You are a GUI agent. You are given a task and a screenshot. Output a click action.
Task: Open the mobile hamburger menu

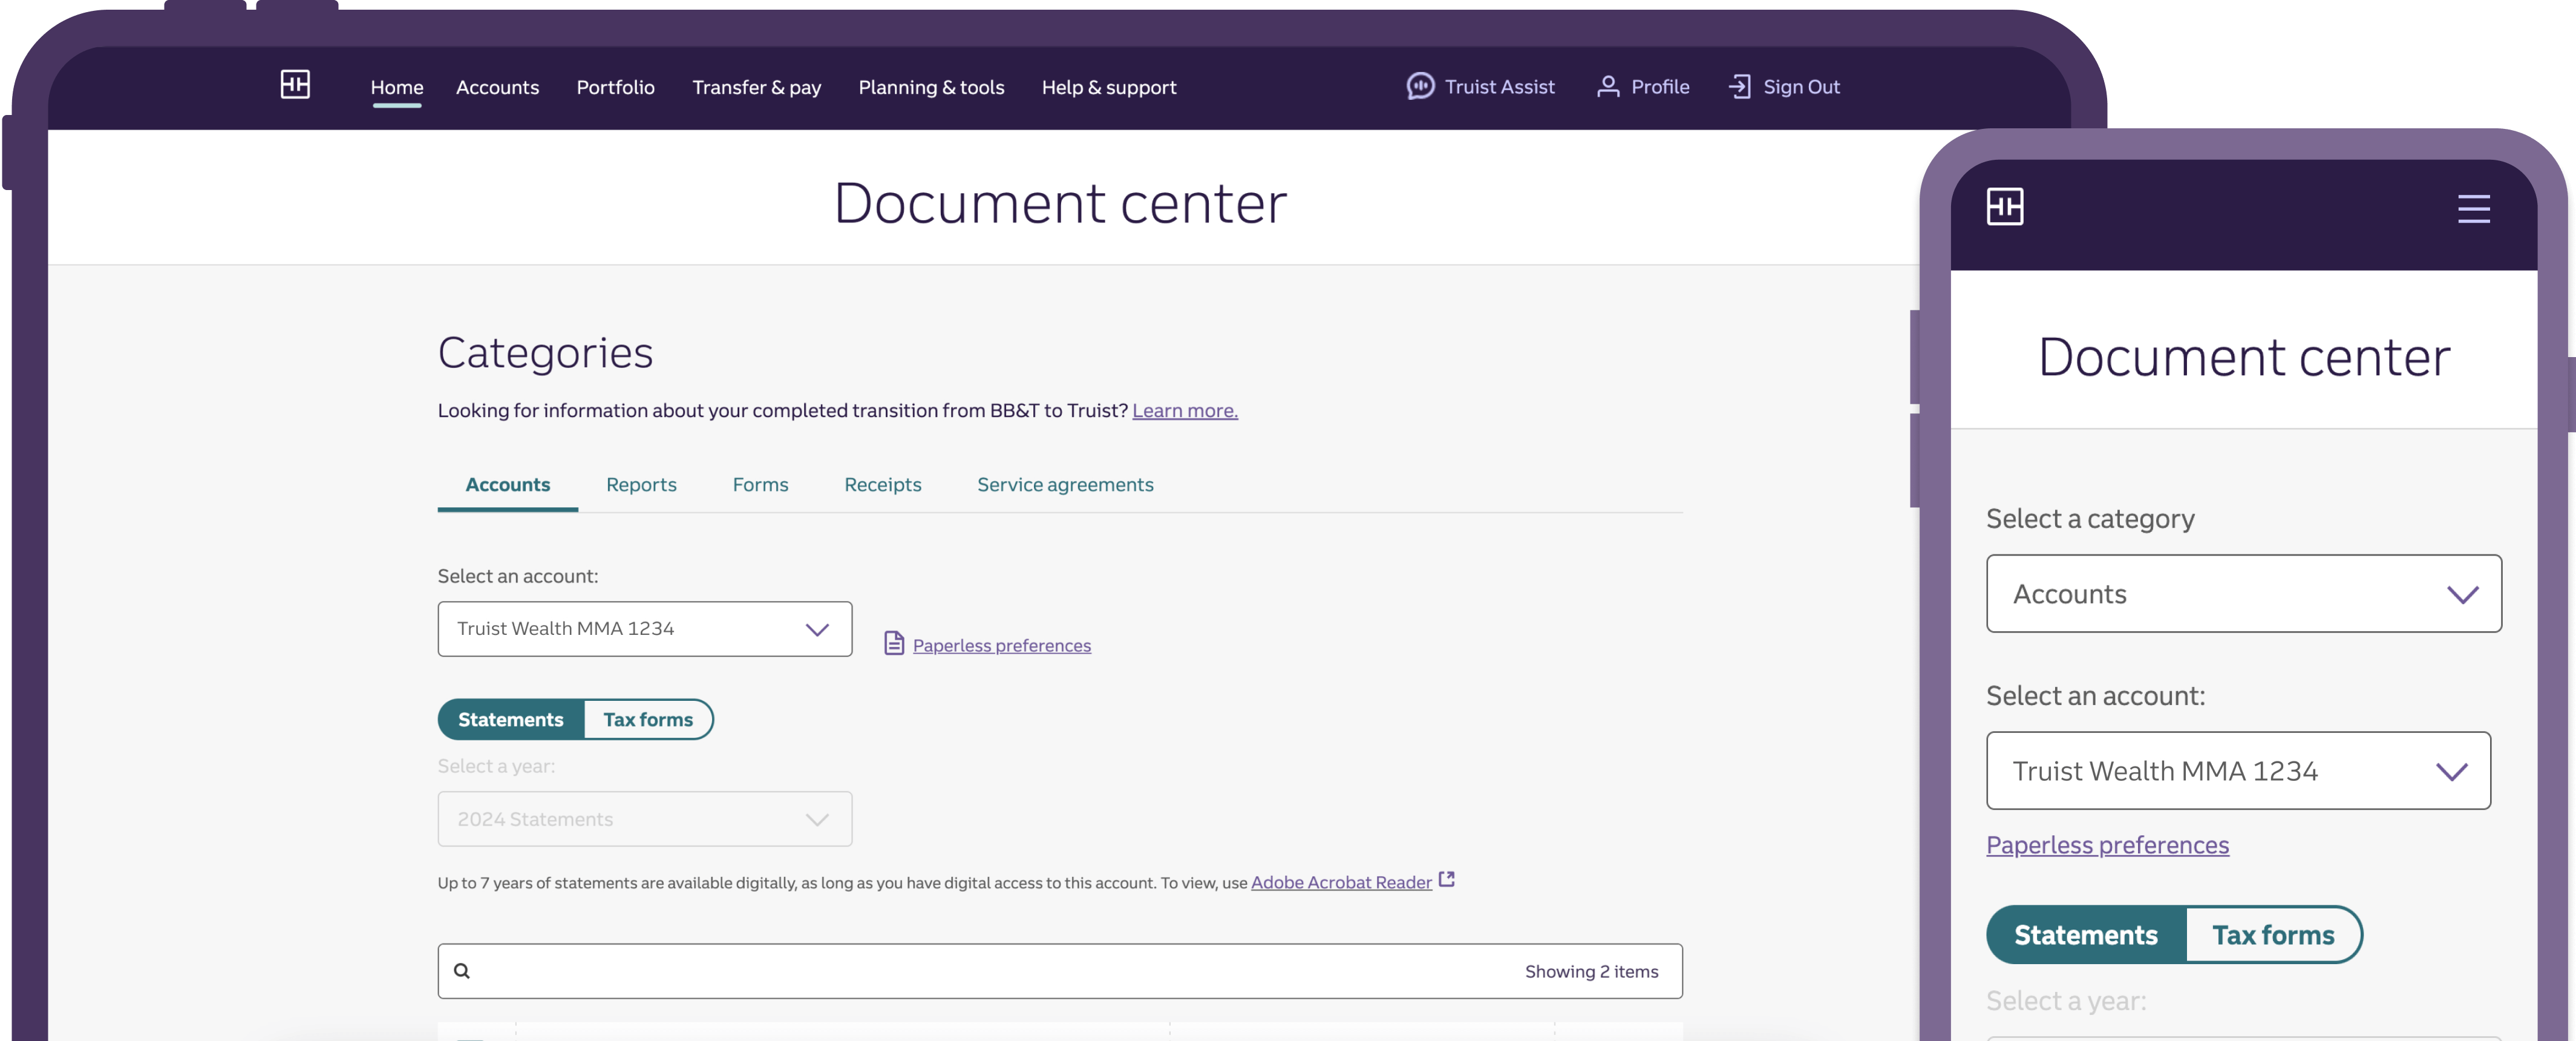click(x=2473, y=209)
